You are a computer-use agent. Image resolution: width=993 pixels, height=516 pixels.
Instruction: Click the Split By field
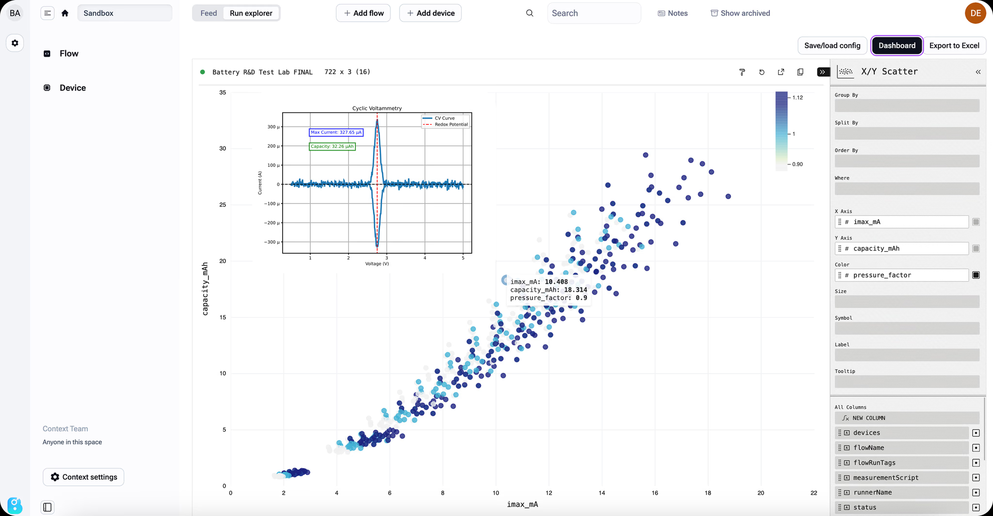click(907, 133)
